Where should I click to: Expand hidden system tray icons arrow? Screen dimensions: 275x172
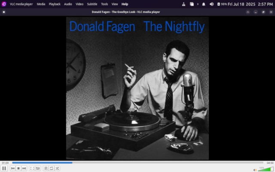coord(198,4)
